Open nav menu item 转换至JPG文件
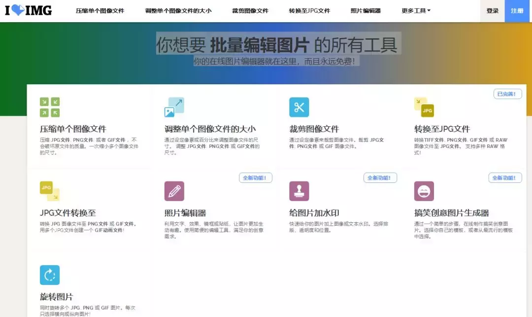Image resolution: width=532 pixels, height=317 pixels. 309,11
